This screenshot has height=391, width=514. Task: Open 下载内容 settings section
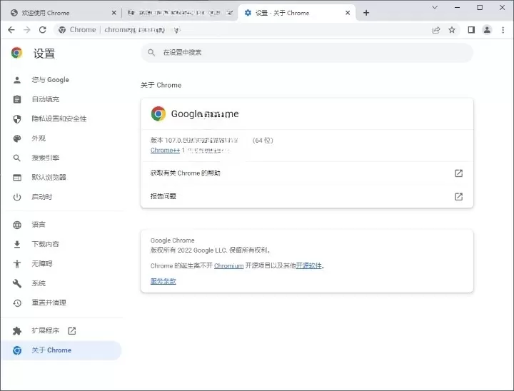(x=62, y=244)
